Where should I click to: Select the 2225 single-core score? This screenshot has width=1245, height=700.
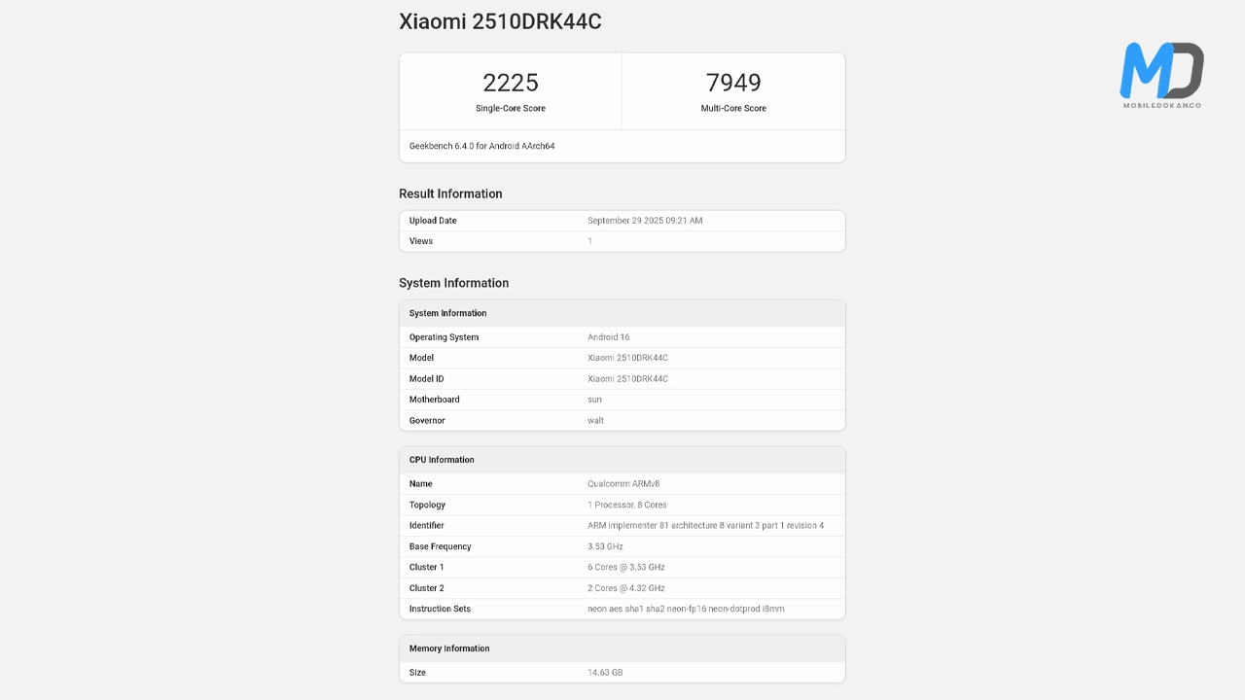coord(511,83)
